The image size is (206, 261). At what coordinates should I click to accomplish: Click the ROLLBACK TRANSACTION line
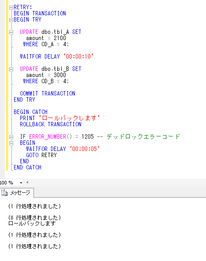(x=51, y=124)
